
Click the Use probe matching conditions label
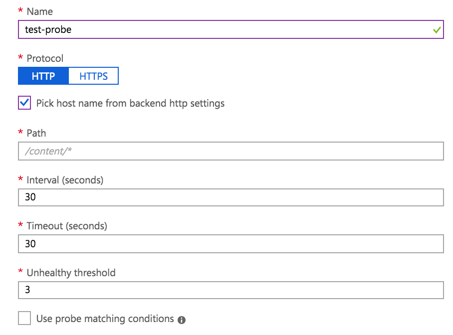[105, 319]
